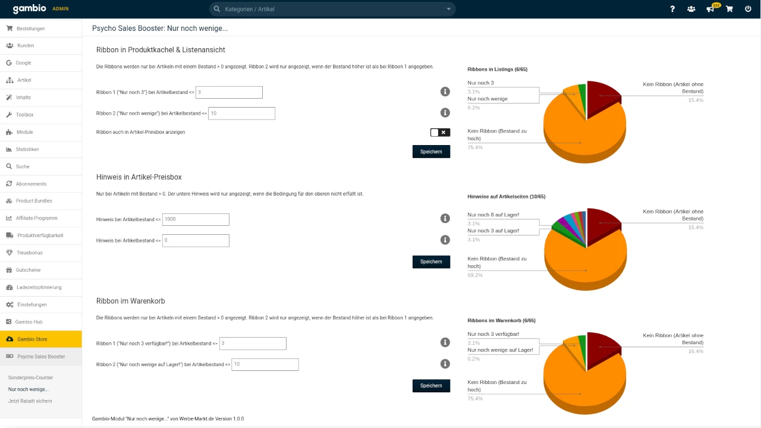Open Gutscheine menu item
761x428 pixels.
point(41,270)
